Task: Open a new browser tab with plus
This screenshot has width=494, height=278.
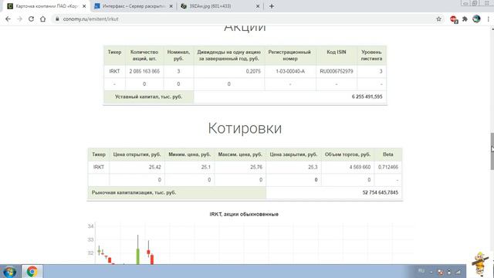Action: (272, 6)
